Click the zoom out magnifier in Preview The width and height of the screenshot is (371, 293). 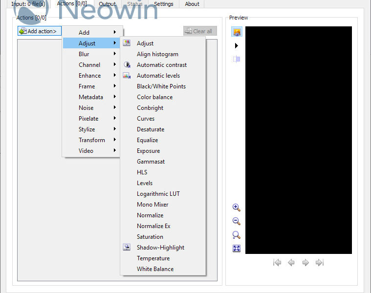click(237, 221)
